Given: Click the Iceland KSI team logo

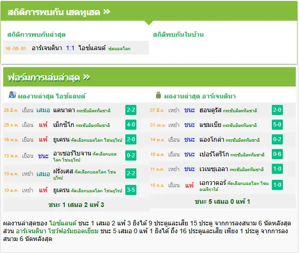Looking at the screenshot, I should tap(12, 95).
